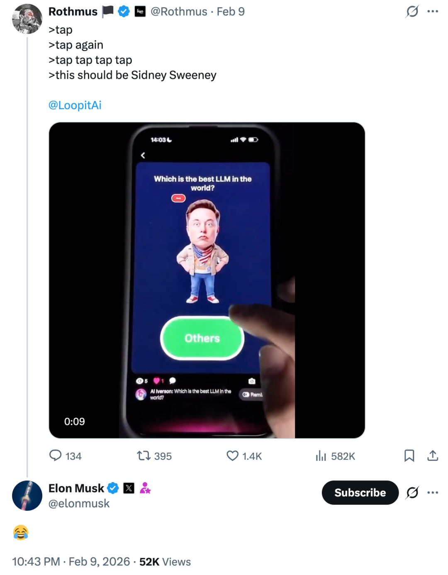Click Grok icon beside Subscribe button
448x575 pixels.
coord(412,492)
